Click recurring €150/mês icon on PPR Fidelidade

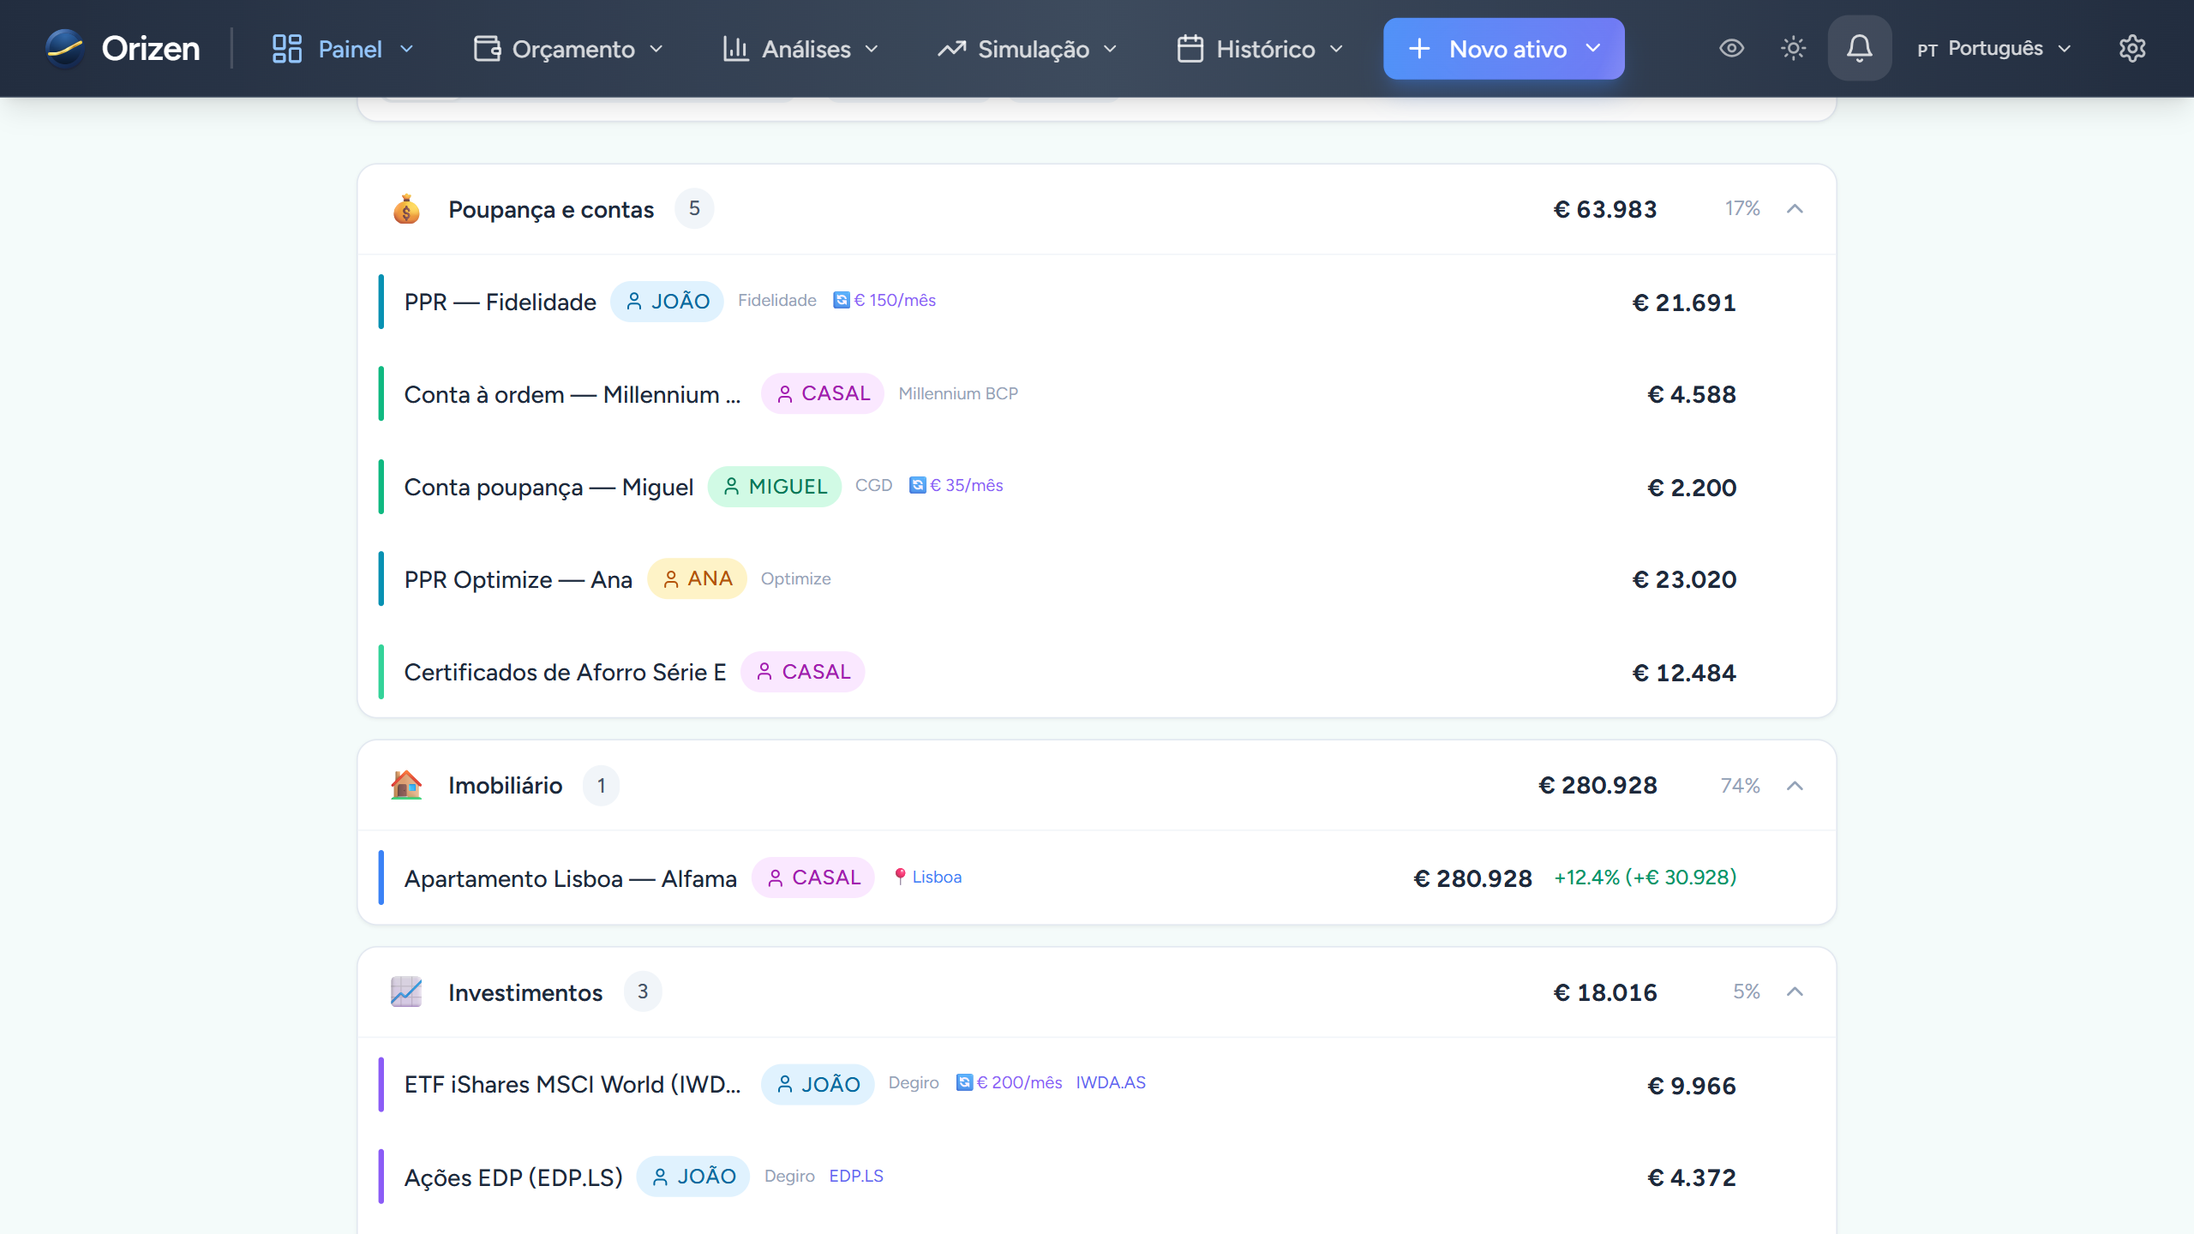(842, 300)
